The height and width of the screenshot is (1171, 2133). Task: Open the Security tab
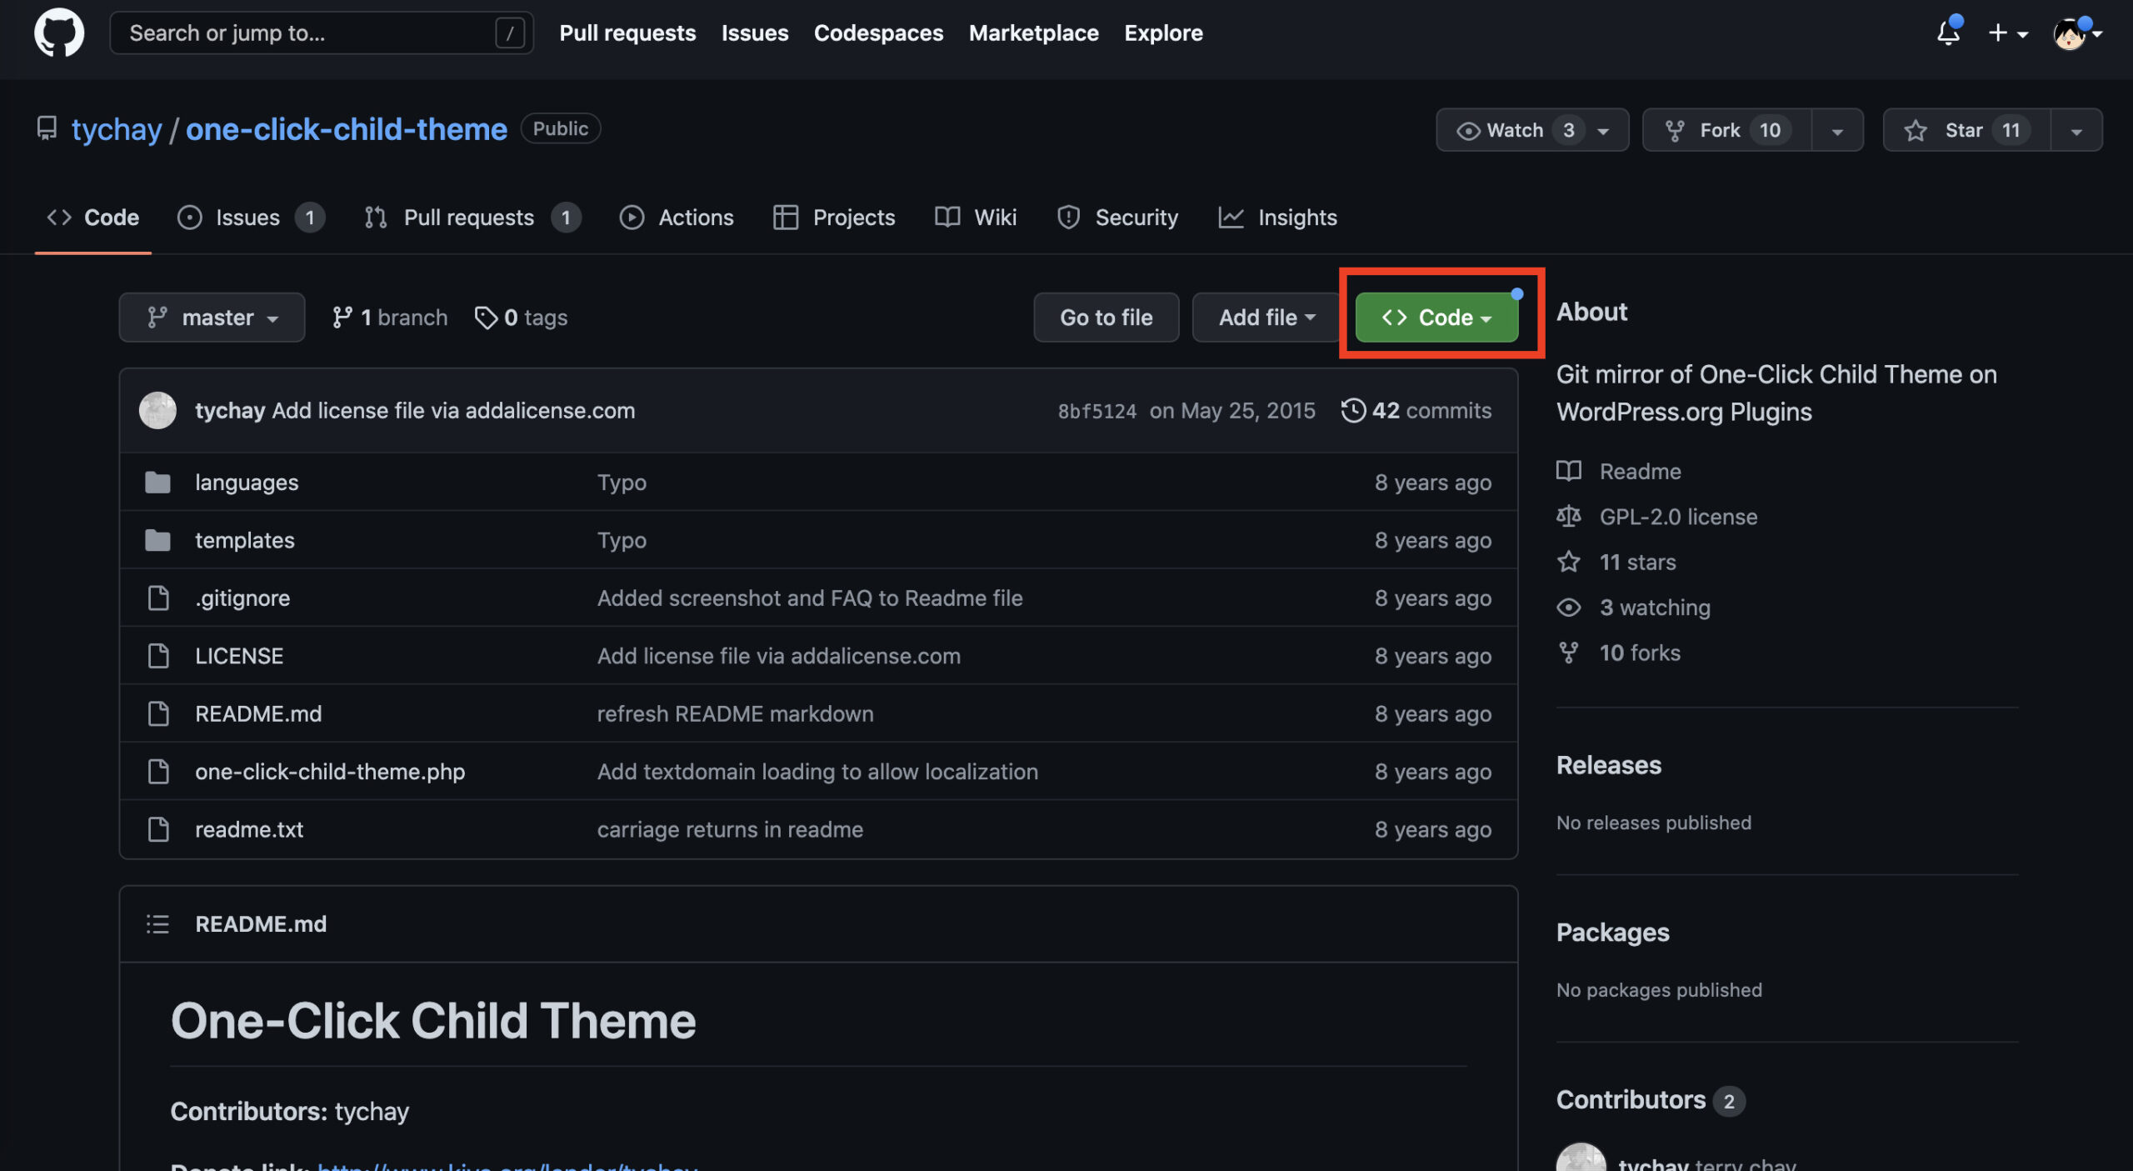click(1117, 218)
